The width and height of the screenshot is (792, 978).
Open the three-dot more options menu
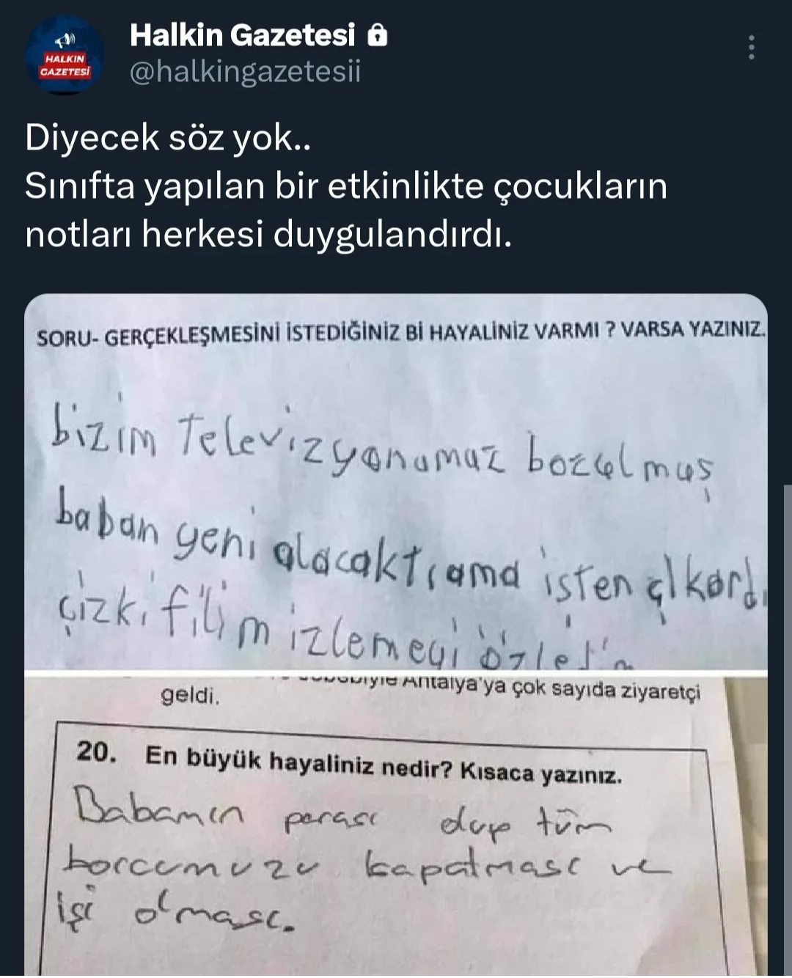(751, 48)
